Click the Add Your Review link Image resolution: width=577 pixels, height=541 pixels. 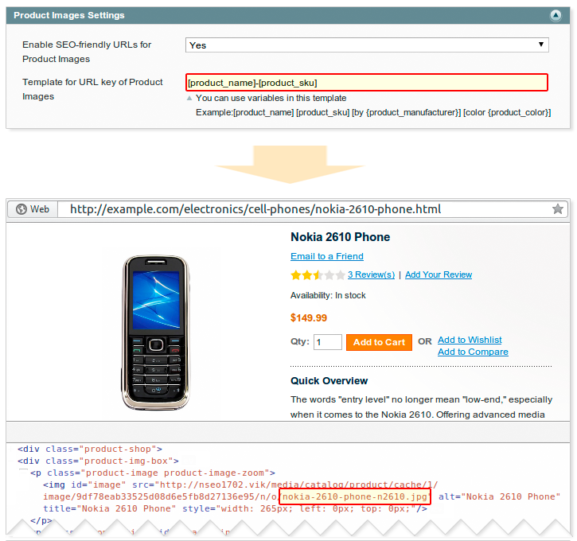pos(438,275)
